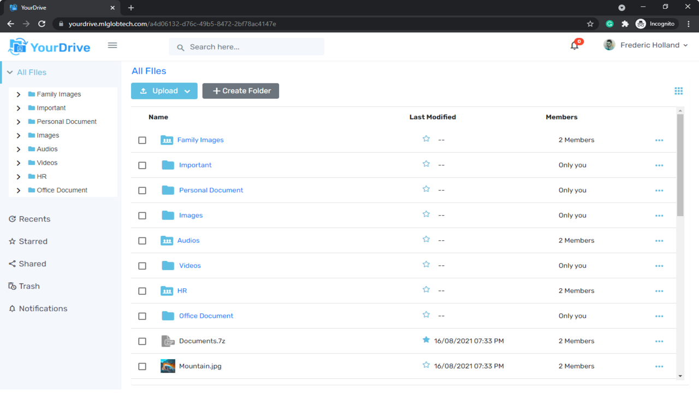Click the Search here input field
Image resolution: width=699 pixels, height=393 pixels.
(251, 47)
